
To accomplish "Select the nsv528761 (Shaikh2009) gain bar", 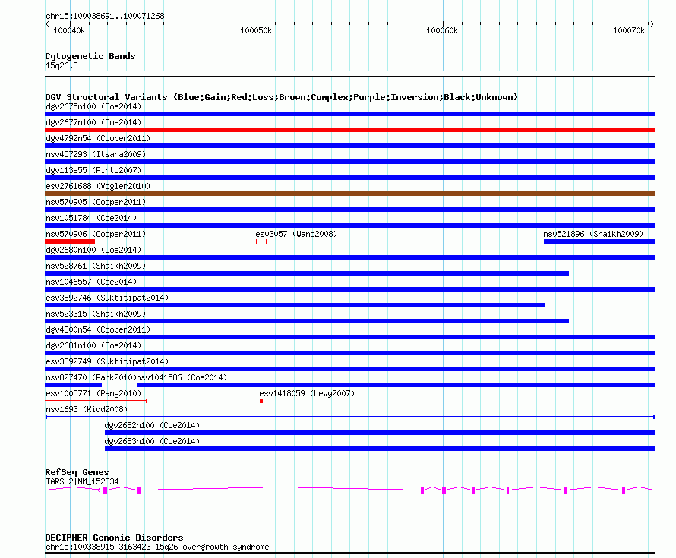I will [x=307, y=273].
